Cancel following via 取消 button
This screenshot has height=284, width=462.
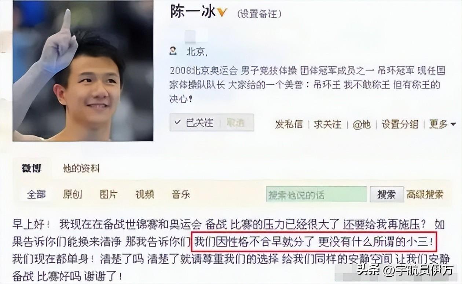(x=236, y=123)
